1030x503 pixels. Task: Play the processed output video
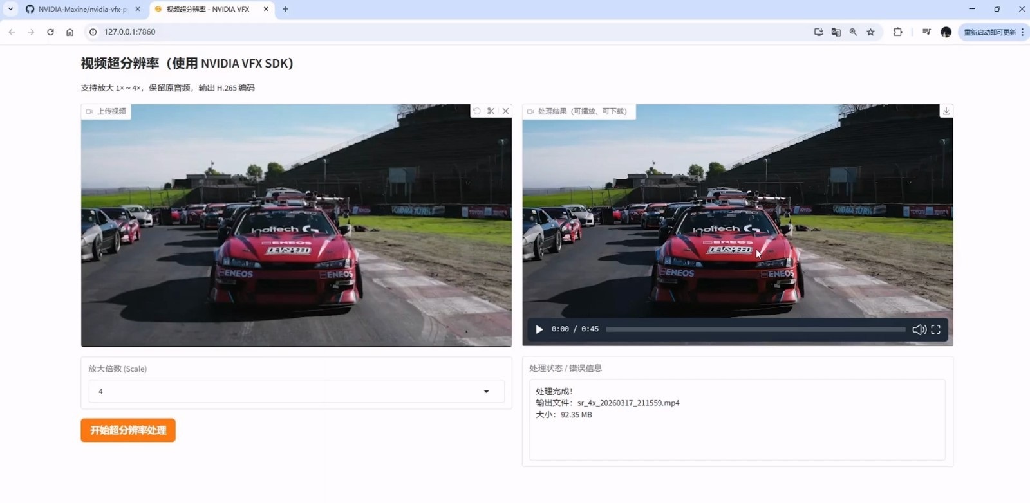(x=539, y=329)
